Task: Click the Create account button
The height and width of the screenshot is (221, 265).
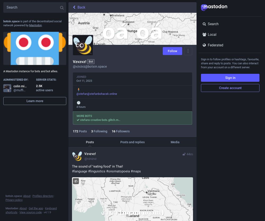Action: pos(230,88)
